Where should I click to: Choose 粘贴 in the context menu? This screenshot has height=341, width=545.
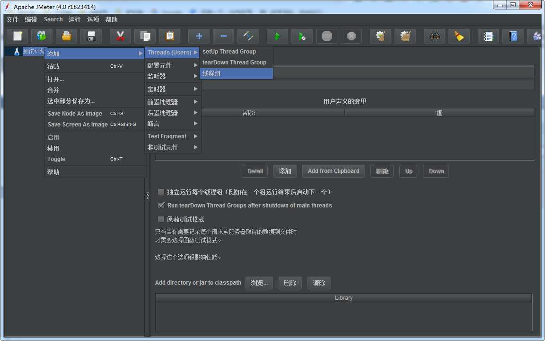point(95,66)
